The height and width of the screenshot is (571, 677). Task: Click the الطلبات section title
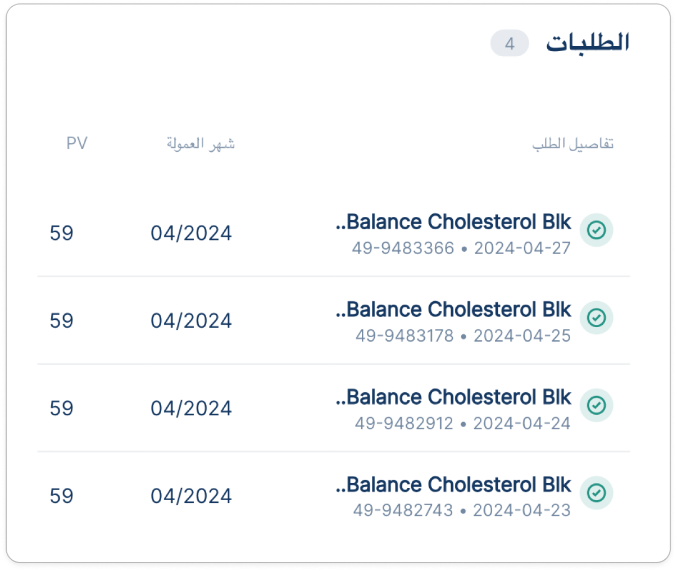588,43
